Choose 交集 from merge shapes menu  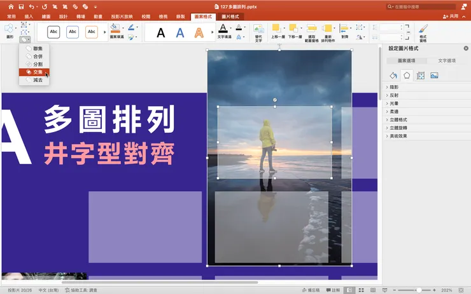point(34,72)
